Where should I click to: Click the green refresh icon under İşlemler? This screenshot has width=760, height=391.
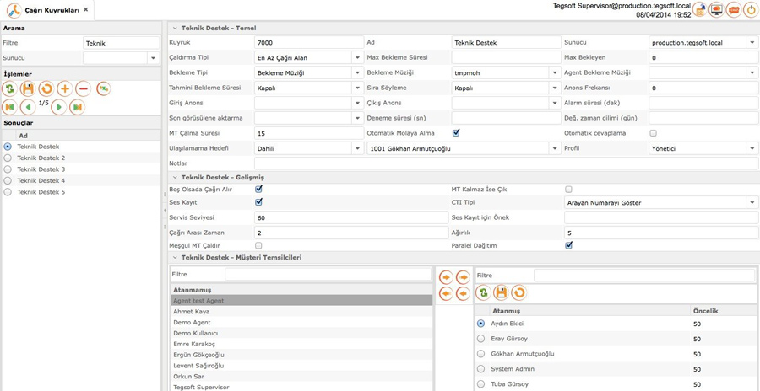9,89
